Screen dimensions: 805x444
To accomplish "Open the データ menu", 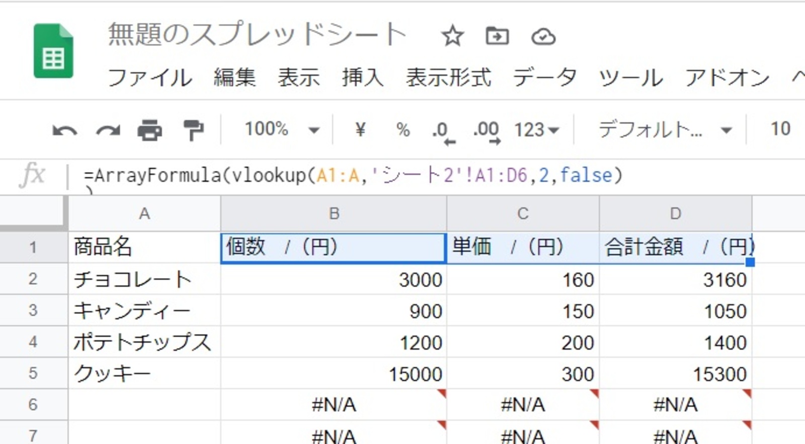I will click(x=545, y=78).
